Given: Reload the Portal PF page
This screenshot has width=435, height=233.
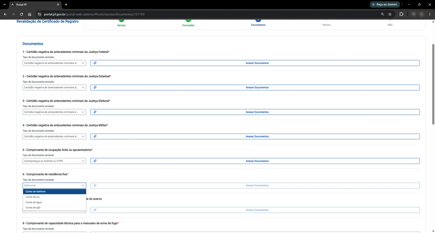Looking at the screenshot, I should [21, 14].
